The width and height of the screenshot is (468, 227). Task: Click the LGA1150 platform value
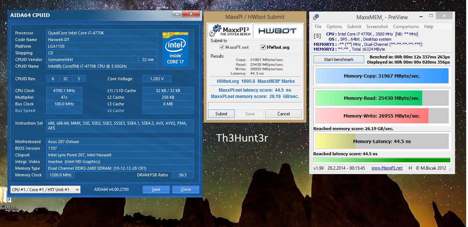[x=101, y=46]
